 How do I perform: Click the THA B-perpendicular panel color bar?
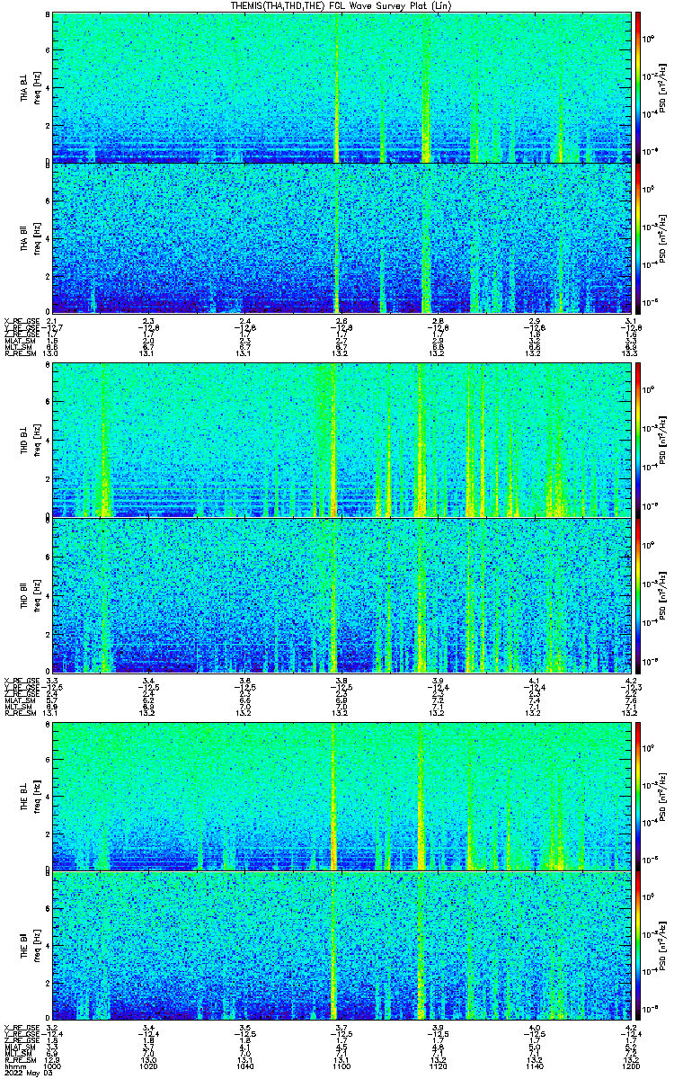pyautogui.click(x=638, y=87)
